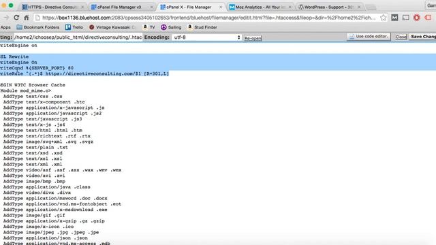Click the file path input field
This screenshot has height=245, width=436.
coord(78,37)
